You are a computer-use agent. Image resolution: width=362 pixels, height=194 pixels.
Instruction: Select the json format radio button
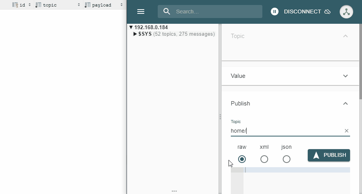point(287,159)
